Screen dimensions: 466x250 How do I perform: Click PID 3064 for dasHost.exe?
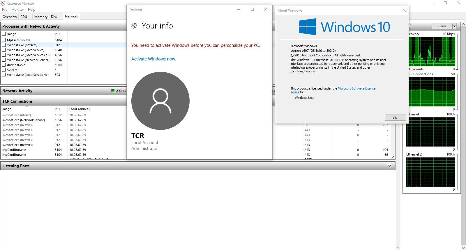pos(58,65)
